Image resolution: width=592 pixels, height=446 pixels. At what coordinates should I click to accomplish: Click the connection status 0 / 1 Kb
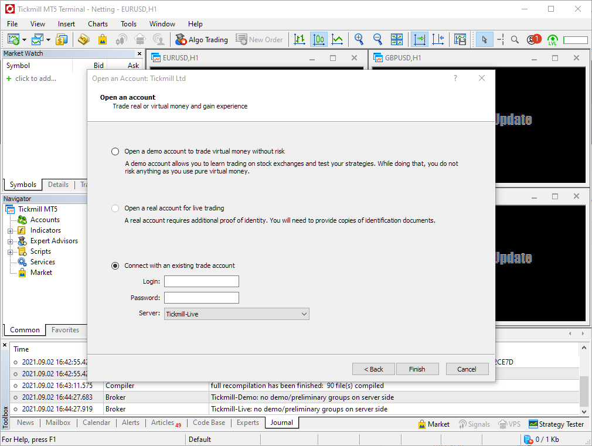(542, 440)
